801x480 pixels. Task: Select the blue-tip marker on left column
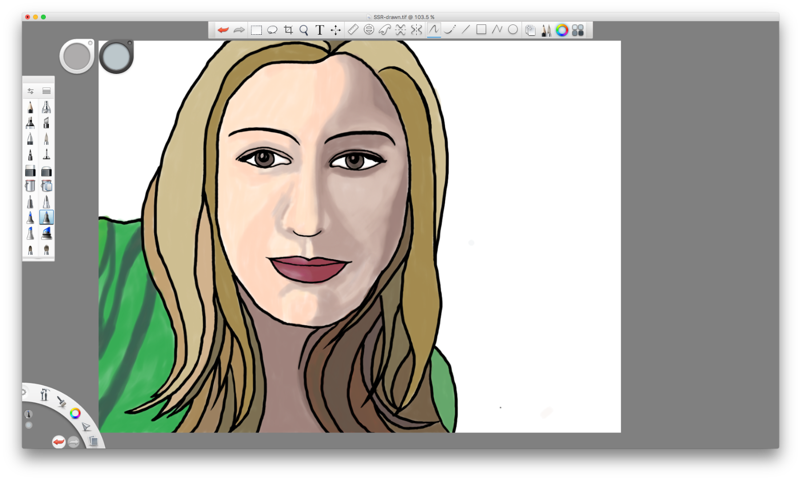30,217
